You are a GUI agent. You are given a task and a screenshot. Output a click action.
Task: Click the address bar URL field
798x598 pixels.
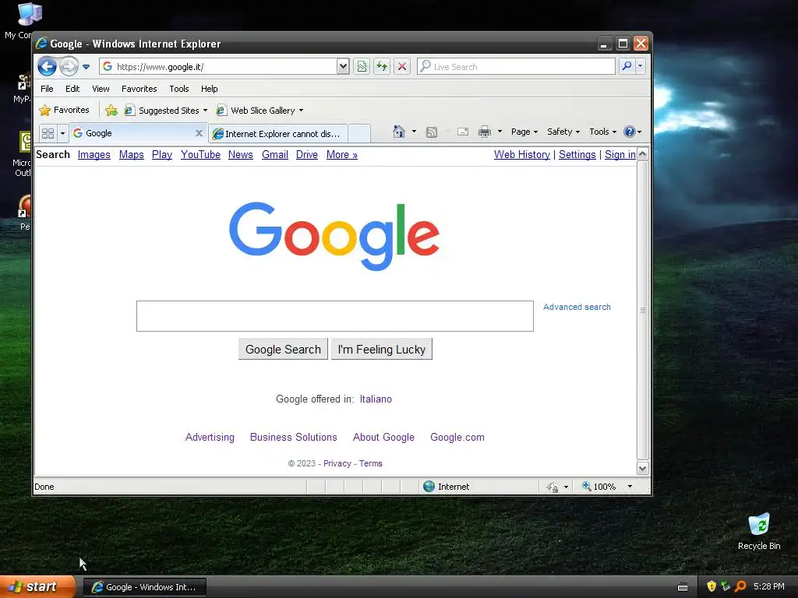point(218,67)
